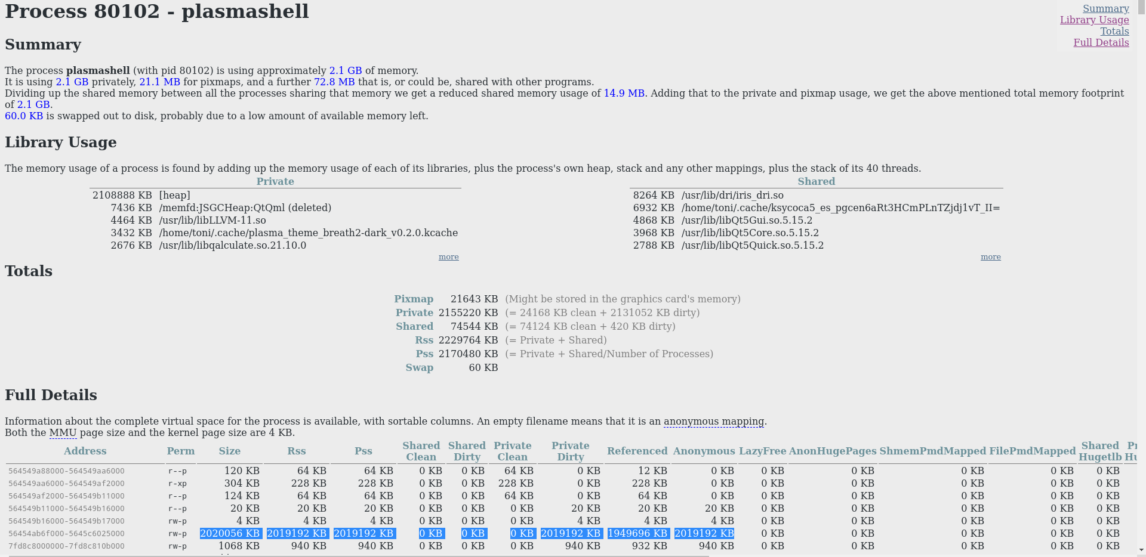
Task: Click the 304 KB size cell
Action: (x=242, y=483)
